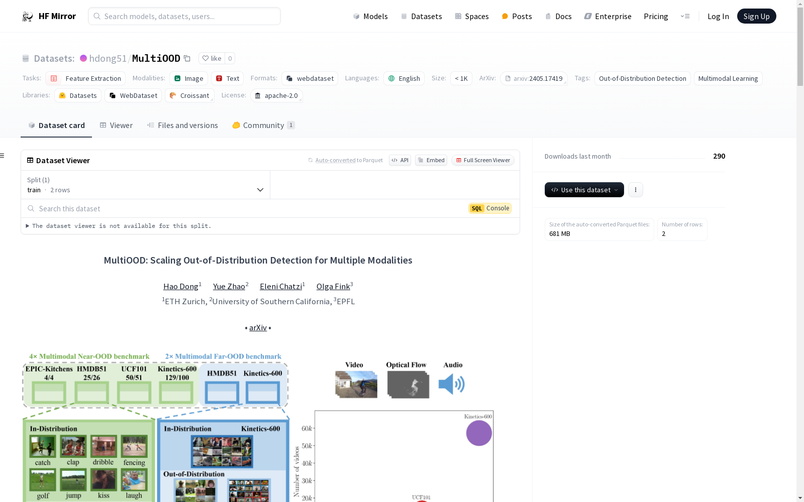Click the webdataset format tag
804x502 pixels.
click(x=310, y=78)
